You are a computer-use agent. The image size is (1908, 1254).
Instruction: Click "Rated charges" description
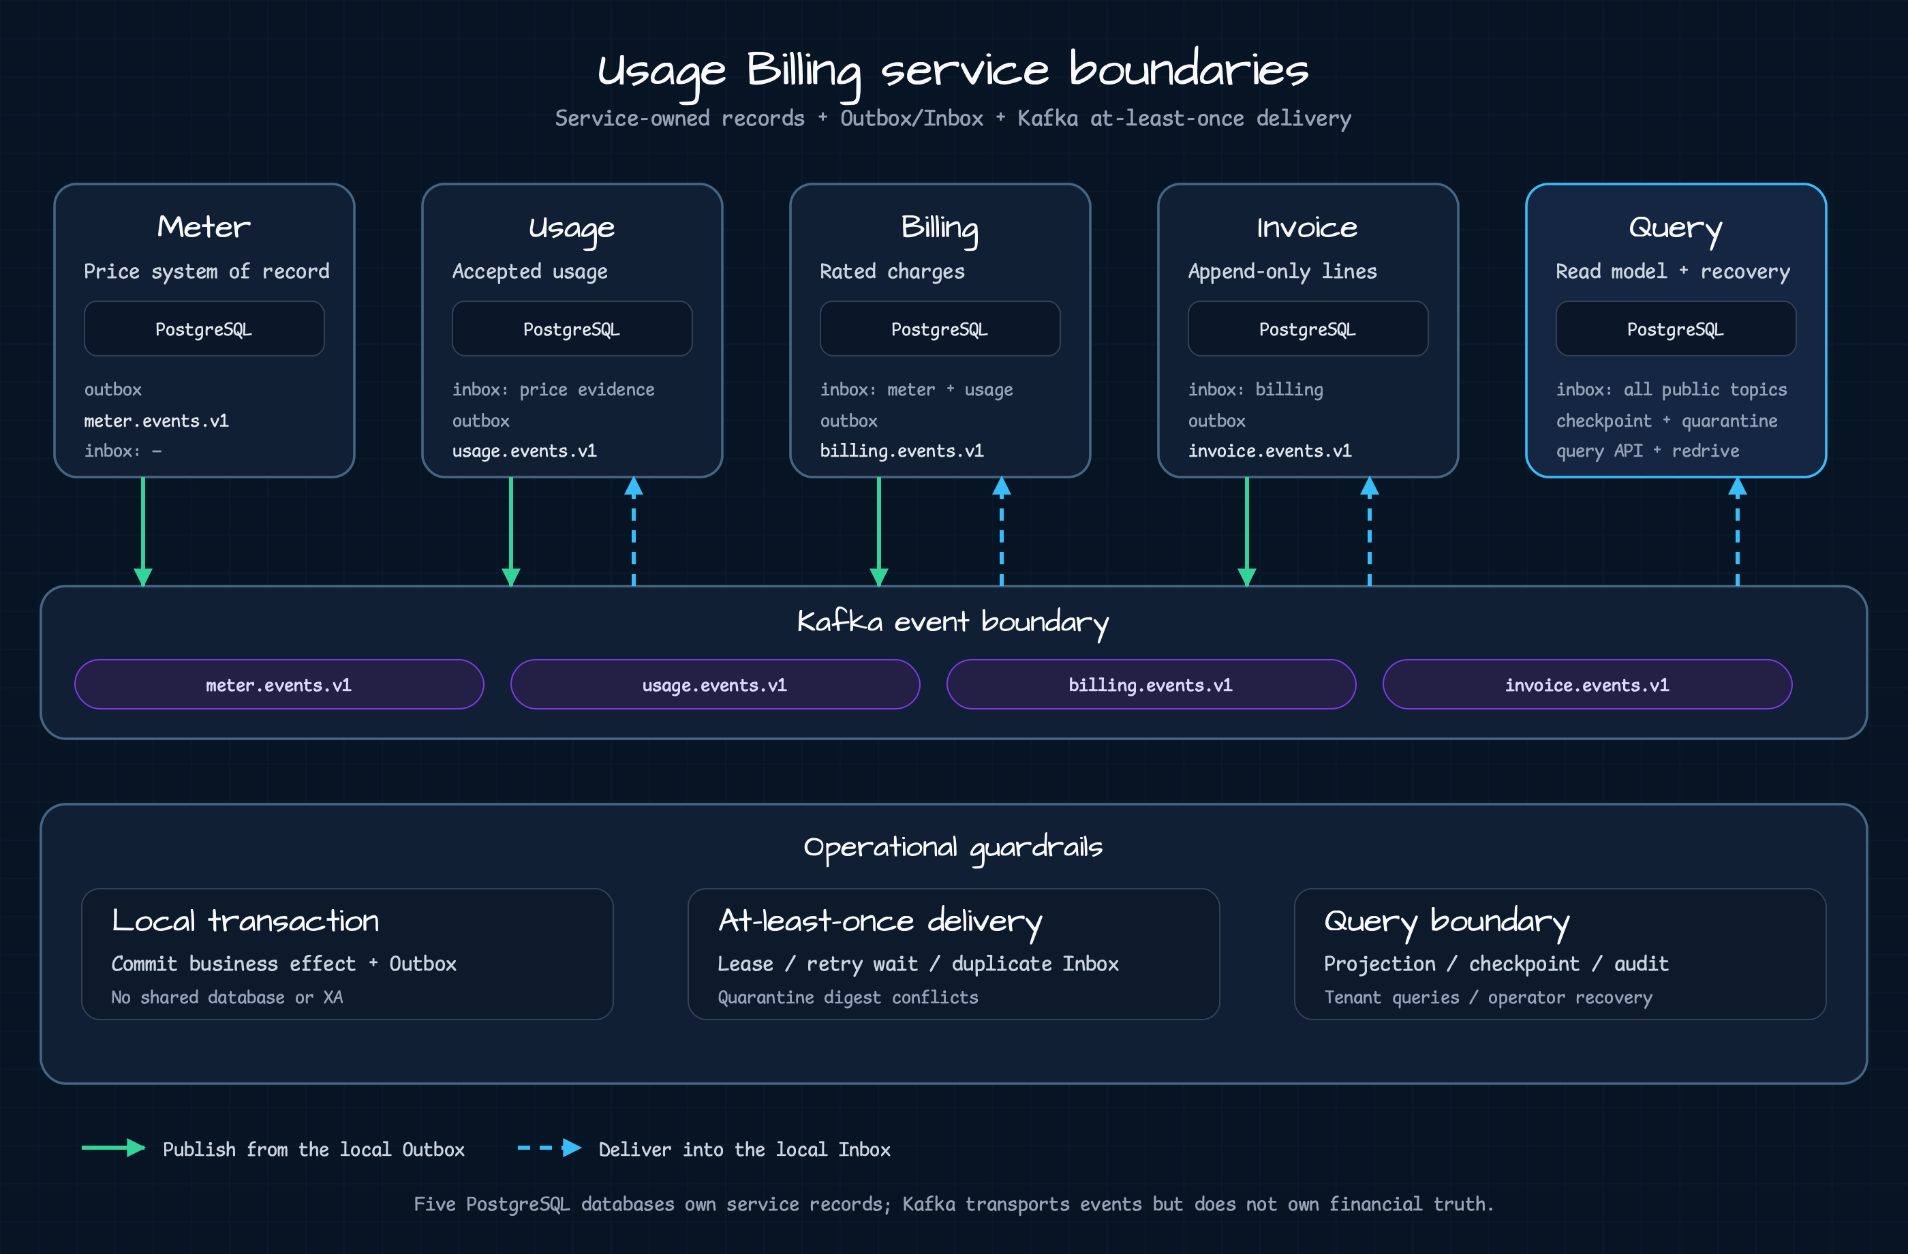click(x=892, y=272)
